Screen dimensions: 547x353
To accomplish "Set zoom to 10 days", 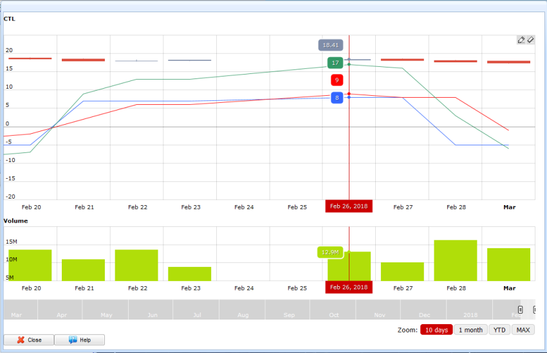I will 436,330.
